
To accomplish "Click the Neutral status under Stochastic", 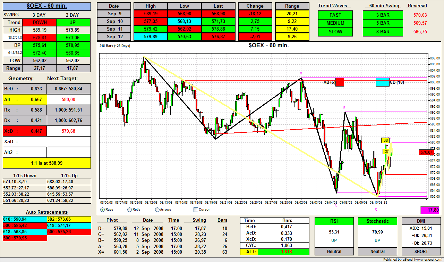I will 377,251.
